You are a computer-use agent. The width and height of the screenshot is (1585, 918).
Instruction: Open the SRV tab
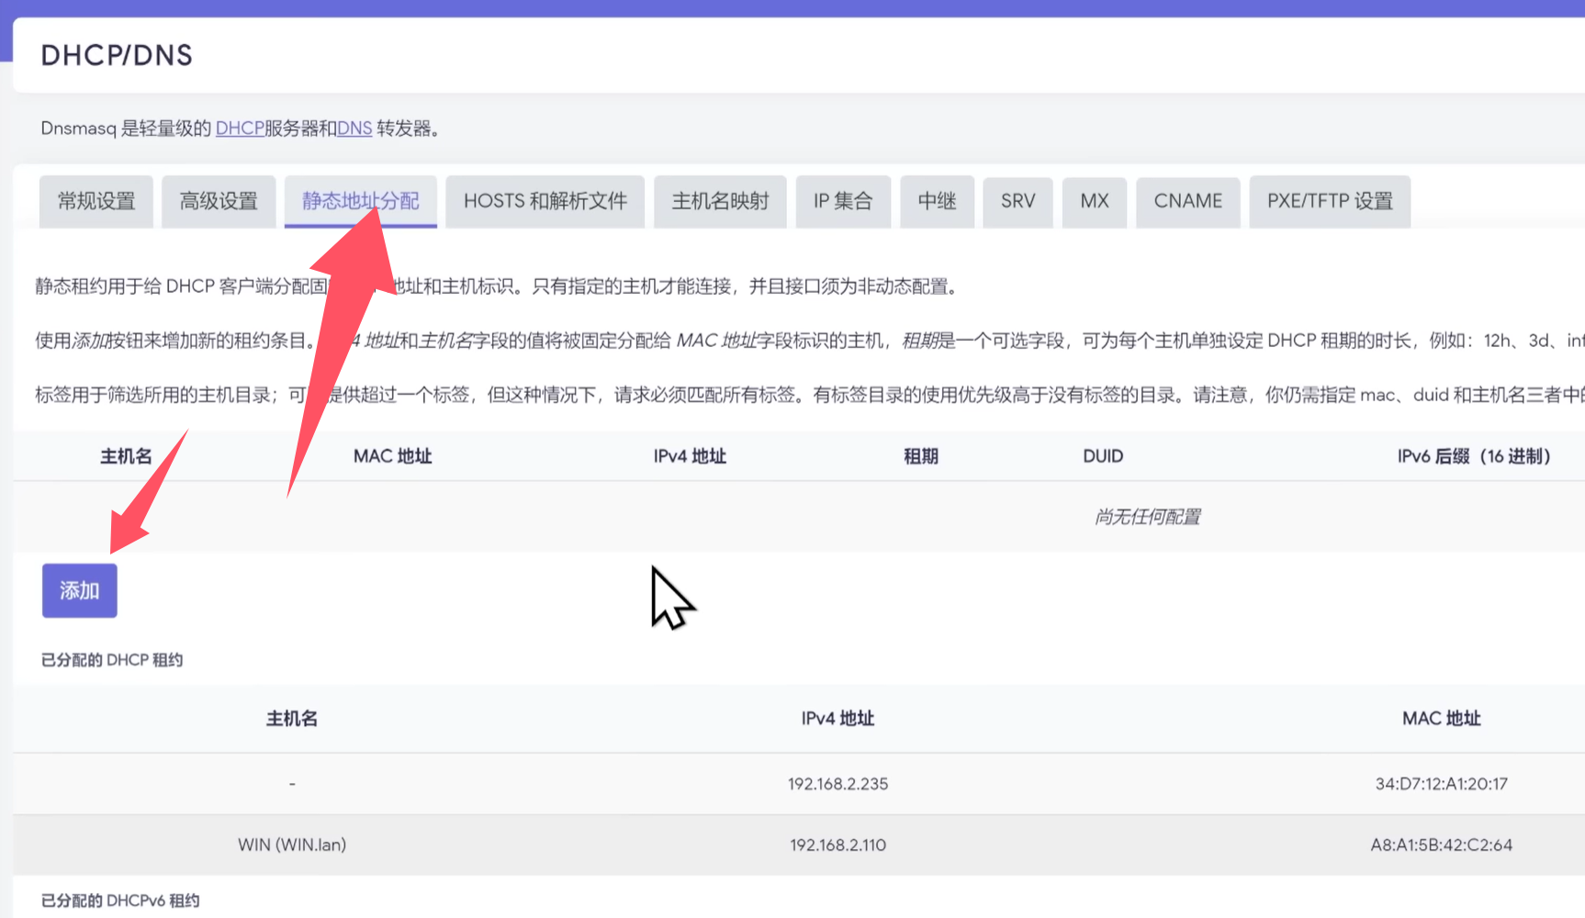[x=1017, y=201]
